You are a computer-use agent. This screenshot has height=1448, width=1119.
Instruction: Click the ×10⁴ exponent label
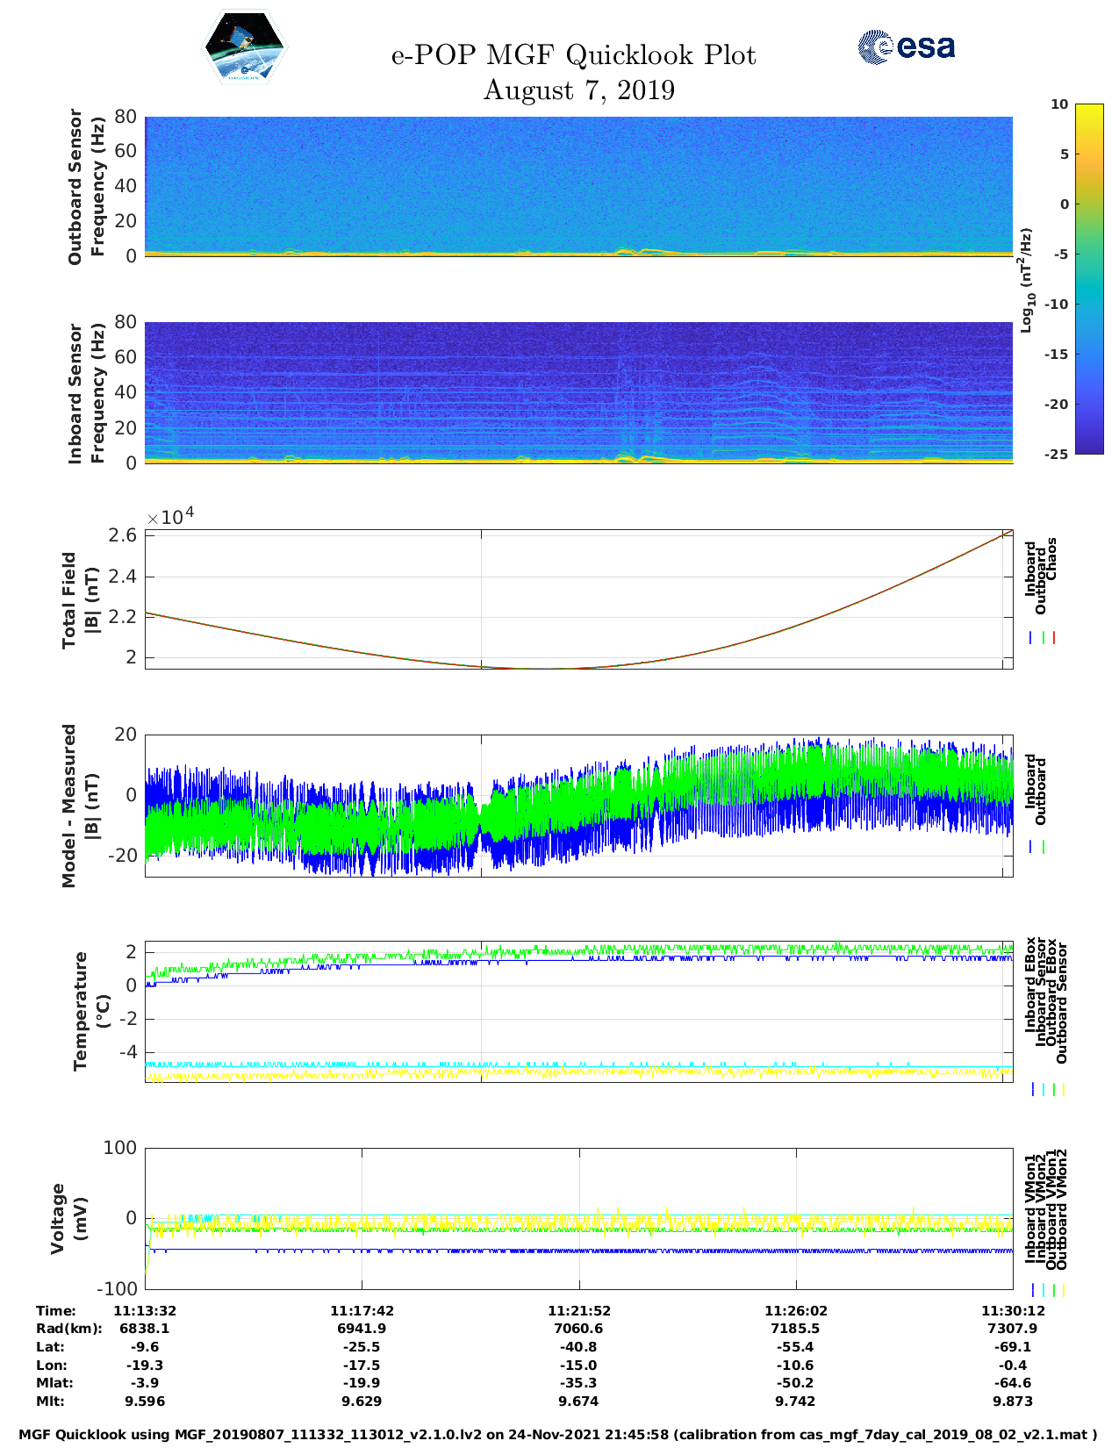point(170,517)
